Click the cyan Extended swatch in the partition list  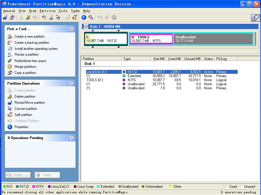click(124, 76)
